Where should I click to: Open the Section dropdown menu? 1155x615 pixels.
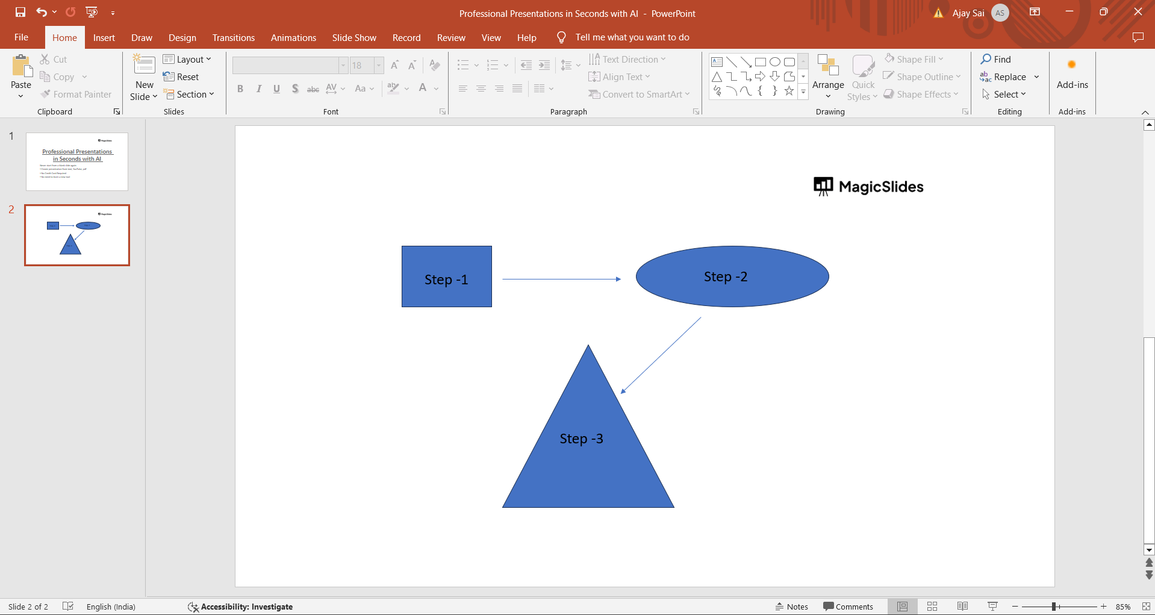(x=188, y=95)
